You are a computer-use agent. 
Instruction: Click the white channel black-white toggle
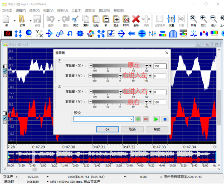5,67
